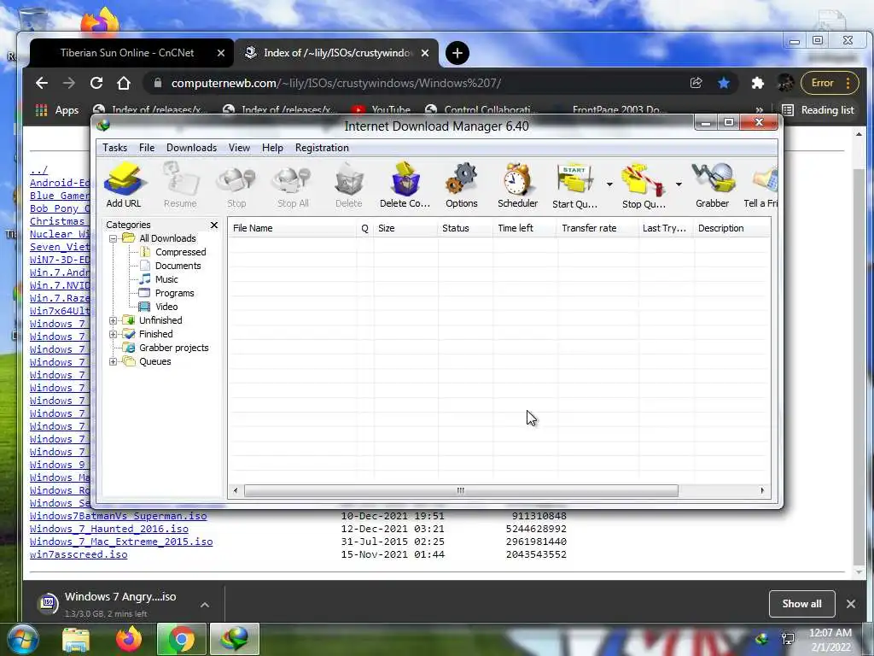Image resolution: width=874 pixels, height=656 pixels.
Task: Open the Scheduler clock icon
Action: tap(518, 185)
